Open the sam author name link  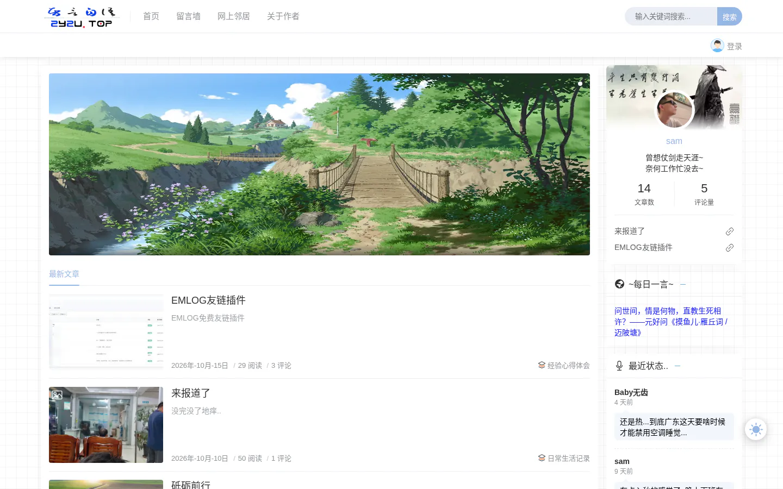click(674, 141)
